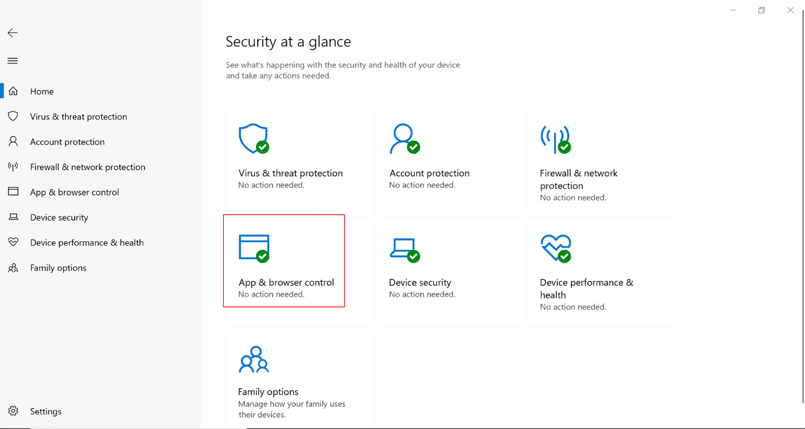Click the green checkmark on Virus & threat protection
Image resolution: width=805 pixels, height=429 pixels.
[x=262, y=146]
